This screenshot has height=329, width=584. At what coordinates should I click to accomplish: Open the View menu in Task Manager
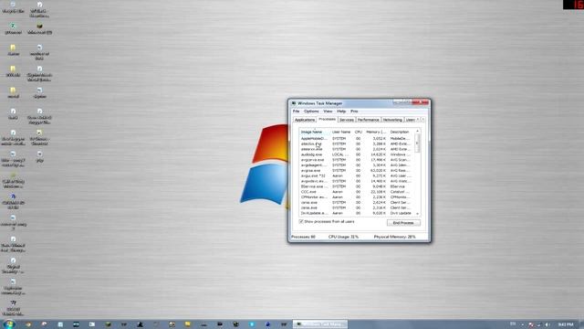coord(328,111)
